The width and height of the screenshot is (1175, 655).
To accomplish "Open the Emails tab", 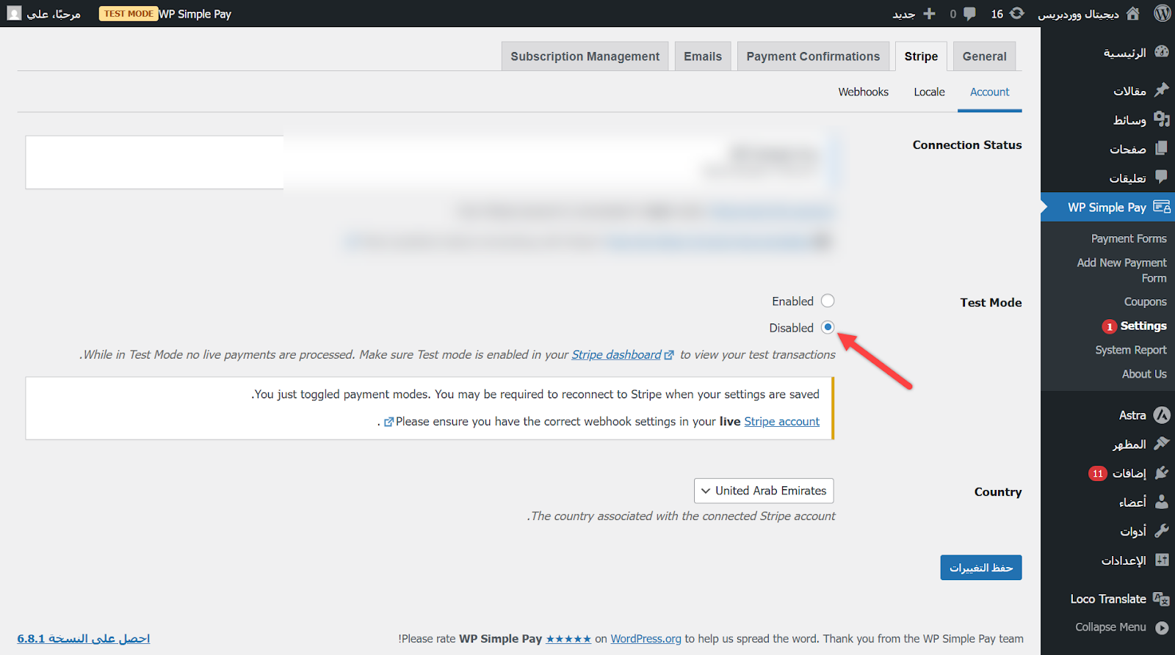I will tap(703, 56).
